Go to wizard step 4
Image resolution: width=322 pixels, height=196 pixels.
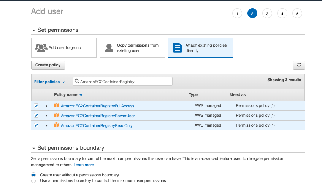click(282, 14)
